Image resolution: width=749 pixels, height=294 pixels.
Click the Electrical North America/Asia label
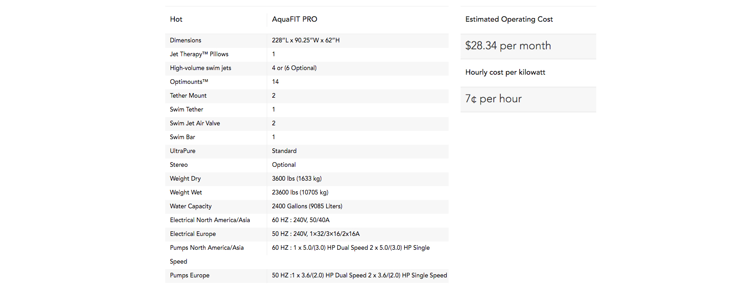210,220
